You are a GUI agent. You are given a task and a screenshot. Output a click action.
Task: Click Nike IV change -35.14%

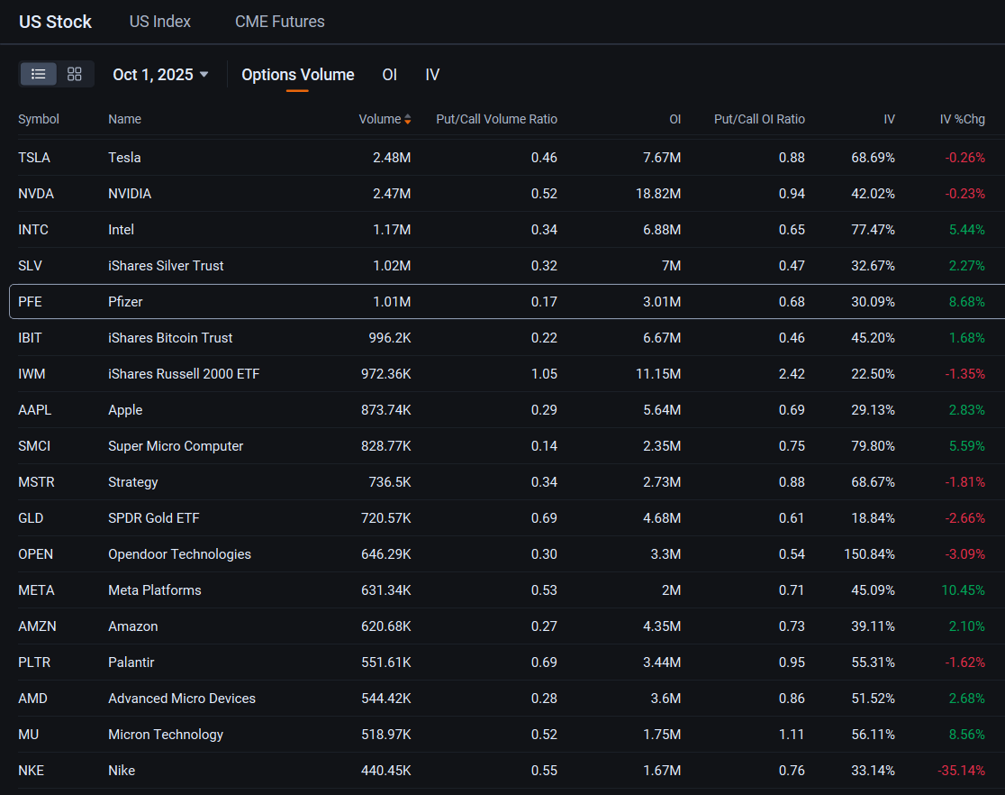point(962,770)
